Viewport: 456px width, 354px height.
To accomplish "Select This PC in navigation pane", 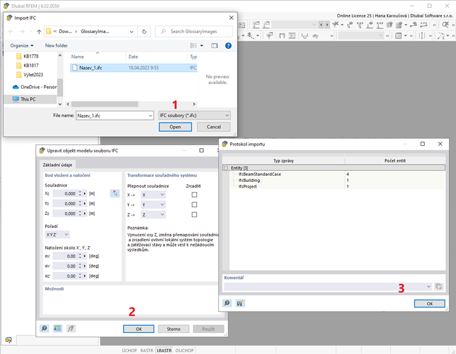I will point(28,99).
